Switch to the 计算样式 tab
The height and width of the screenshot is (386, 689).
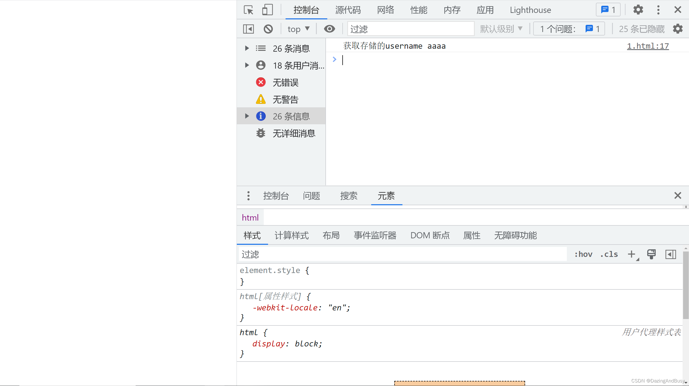tap(291, 235)
